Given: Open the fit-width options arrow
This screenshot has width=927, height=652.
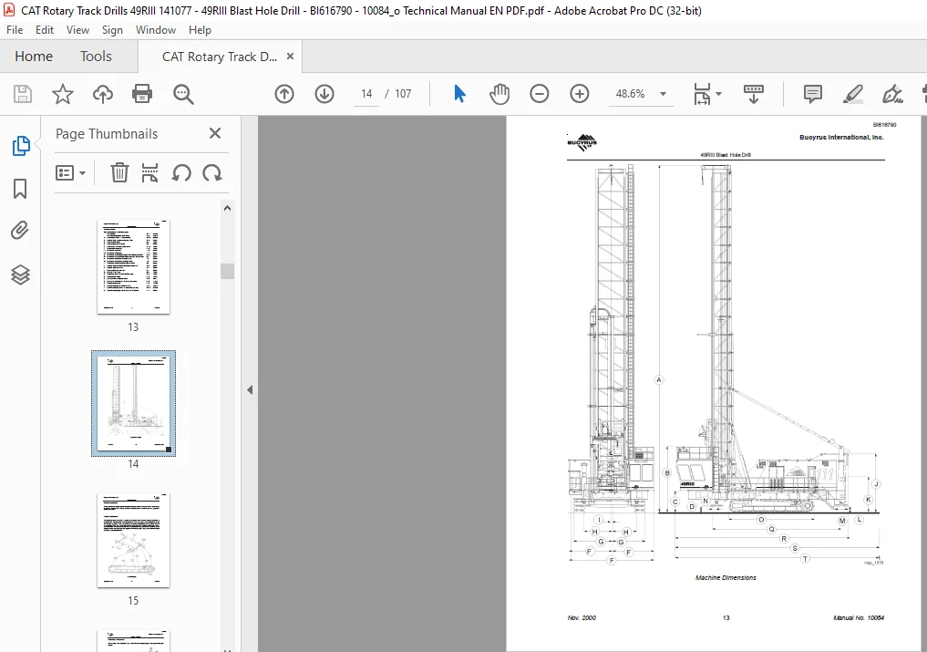Looking at the screenshot, I should click(x=718, y=94).
